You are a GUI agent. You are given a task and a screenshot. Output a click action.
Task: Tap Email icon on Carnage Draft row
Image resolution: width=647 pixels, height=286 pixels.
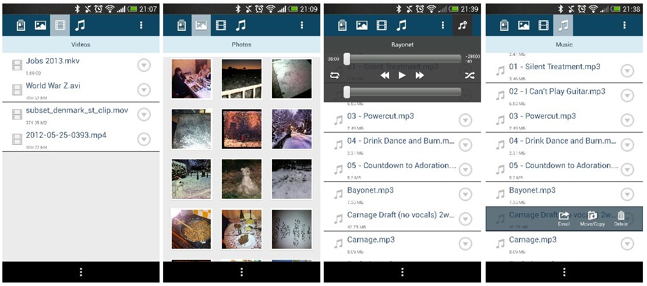(564, 219)
